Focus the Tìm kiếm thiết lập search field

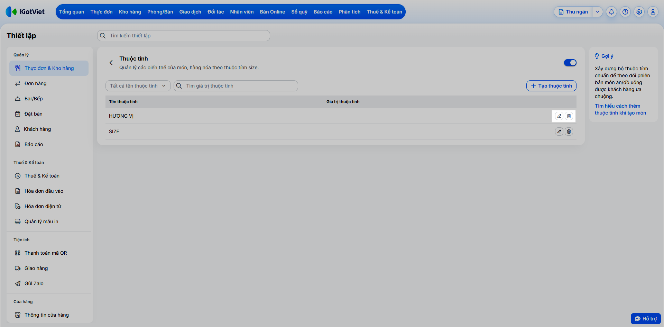(x=184, y=36)
